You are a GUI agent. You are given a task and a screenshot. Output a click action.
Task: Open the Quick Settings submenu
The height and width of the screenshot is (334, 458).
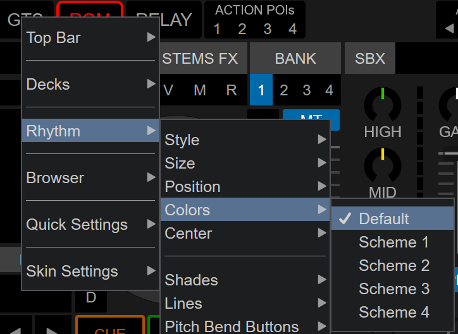(89, 225)
